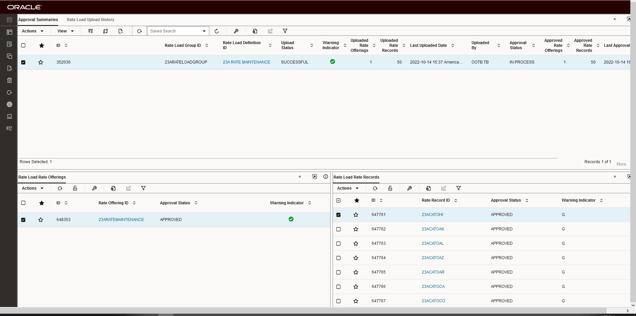636x316 pixels.
Task: Click the add row icon in Approval Summaries toolbar
Action: coord(91,31)
